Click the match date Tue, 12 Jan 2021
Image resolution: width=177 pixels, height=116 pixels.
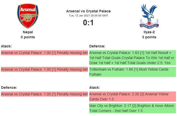[x=88, y=15]
